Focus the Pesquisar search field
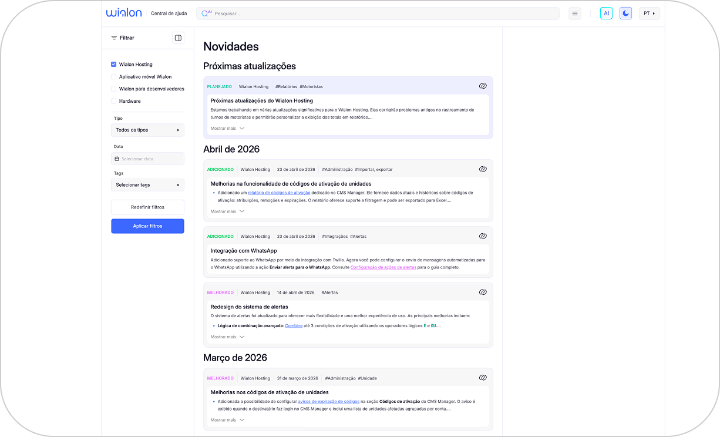 tap(378, 14)
